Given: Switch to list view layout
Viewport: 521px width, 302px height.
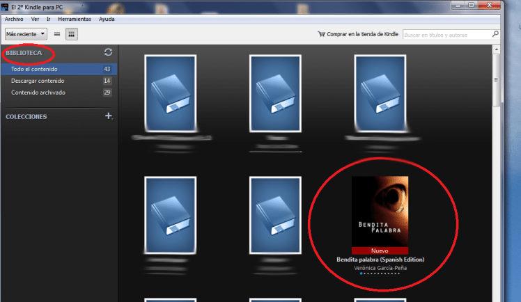Looking at the screenshot, I should 57,33.
